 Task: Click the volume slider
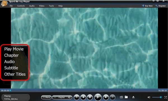157,97
